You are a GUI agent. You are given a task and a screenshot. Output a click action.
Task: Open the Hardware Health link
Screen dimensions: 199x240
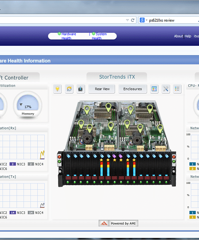coord(68,36)
